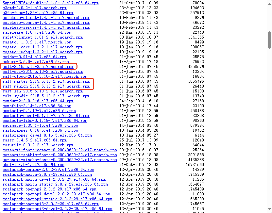Screen dimensions: 272x213
Task: Download saslwrapper-0.16-5.el7.x86_64.rpm
Action: tap(40, 130)
